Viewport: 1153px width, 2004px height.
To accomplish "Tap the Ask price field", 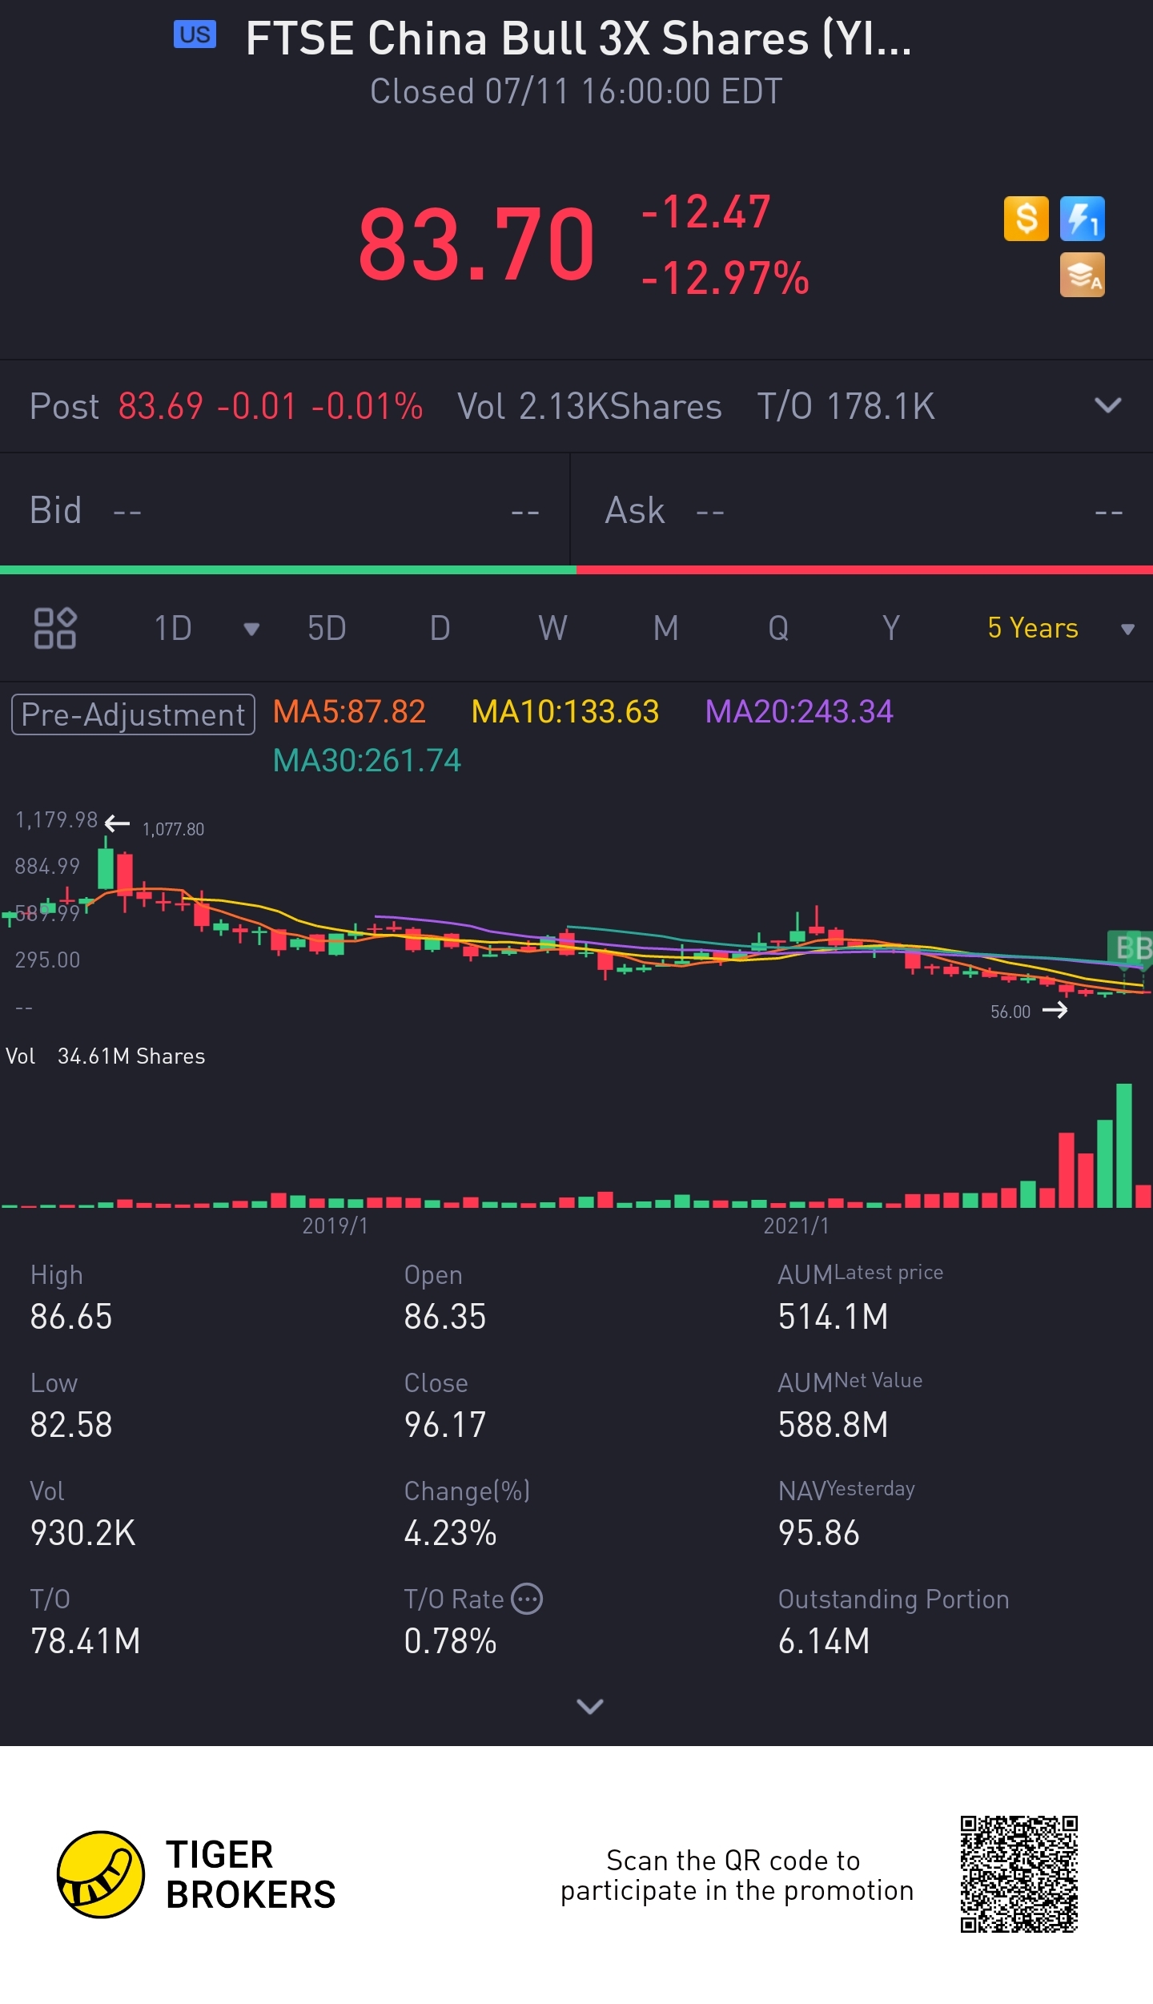I will point(862,510).
